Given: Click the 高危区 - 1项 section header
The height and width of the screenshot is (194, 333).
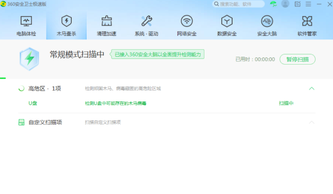Looking at the screenshot, I should click(44, 89).
